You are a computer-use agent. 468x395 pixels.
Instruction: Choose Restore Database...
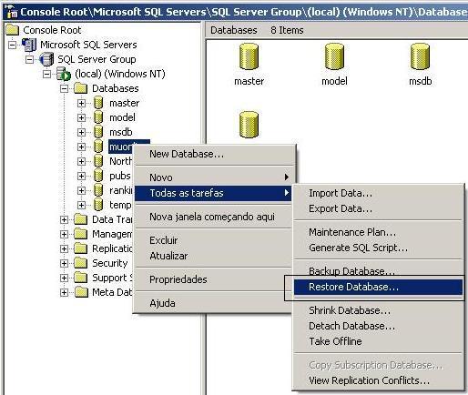378,287
